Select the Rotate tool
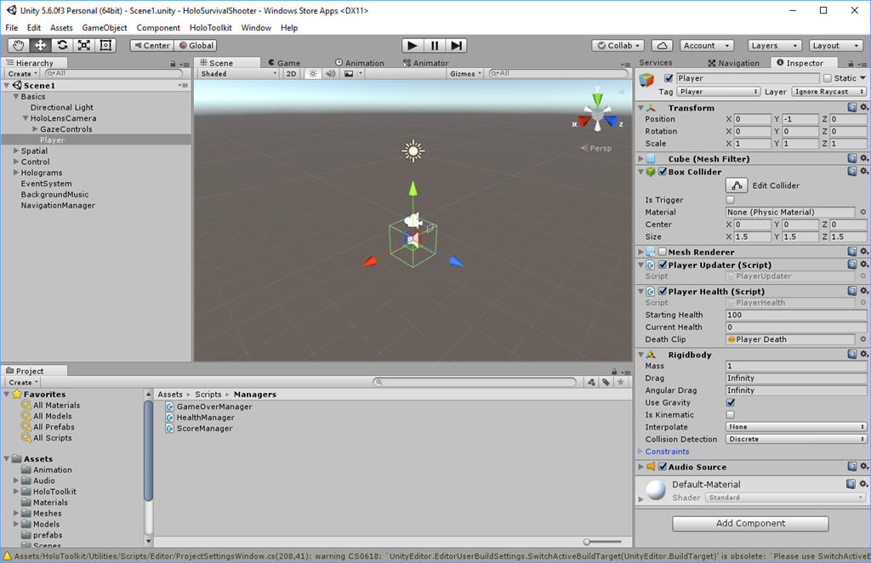 62,46
